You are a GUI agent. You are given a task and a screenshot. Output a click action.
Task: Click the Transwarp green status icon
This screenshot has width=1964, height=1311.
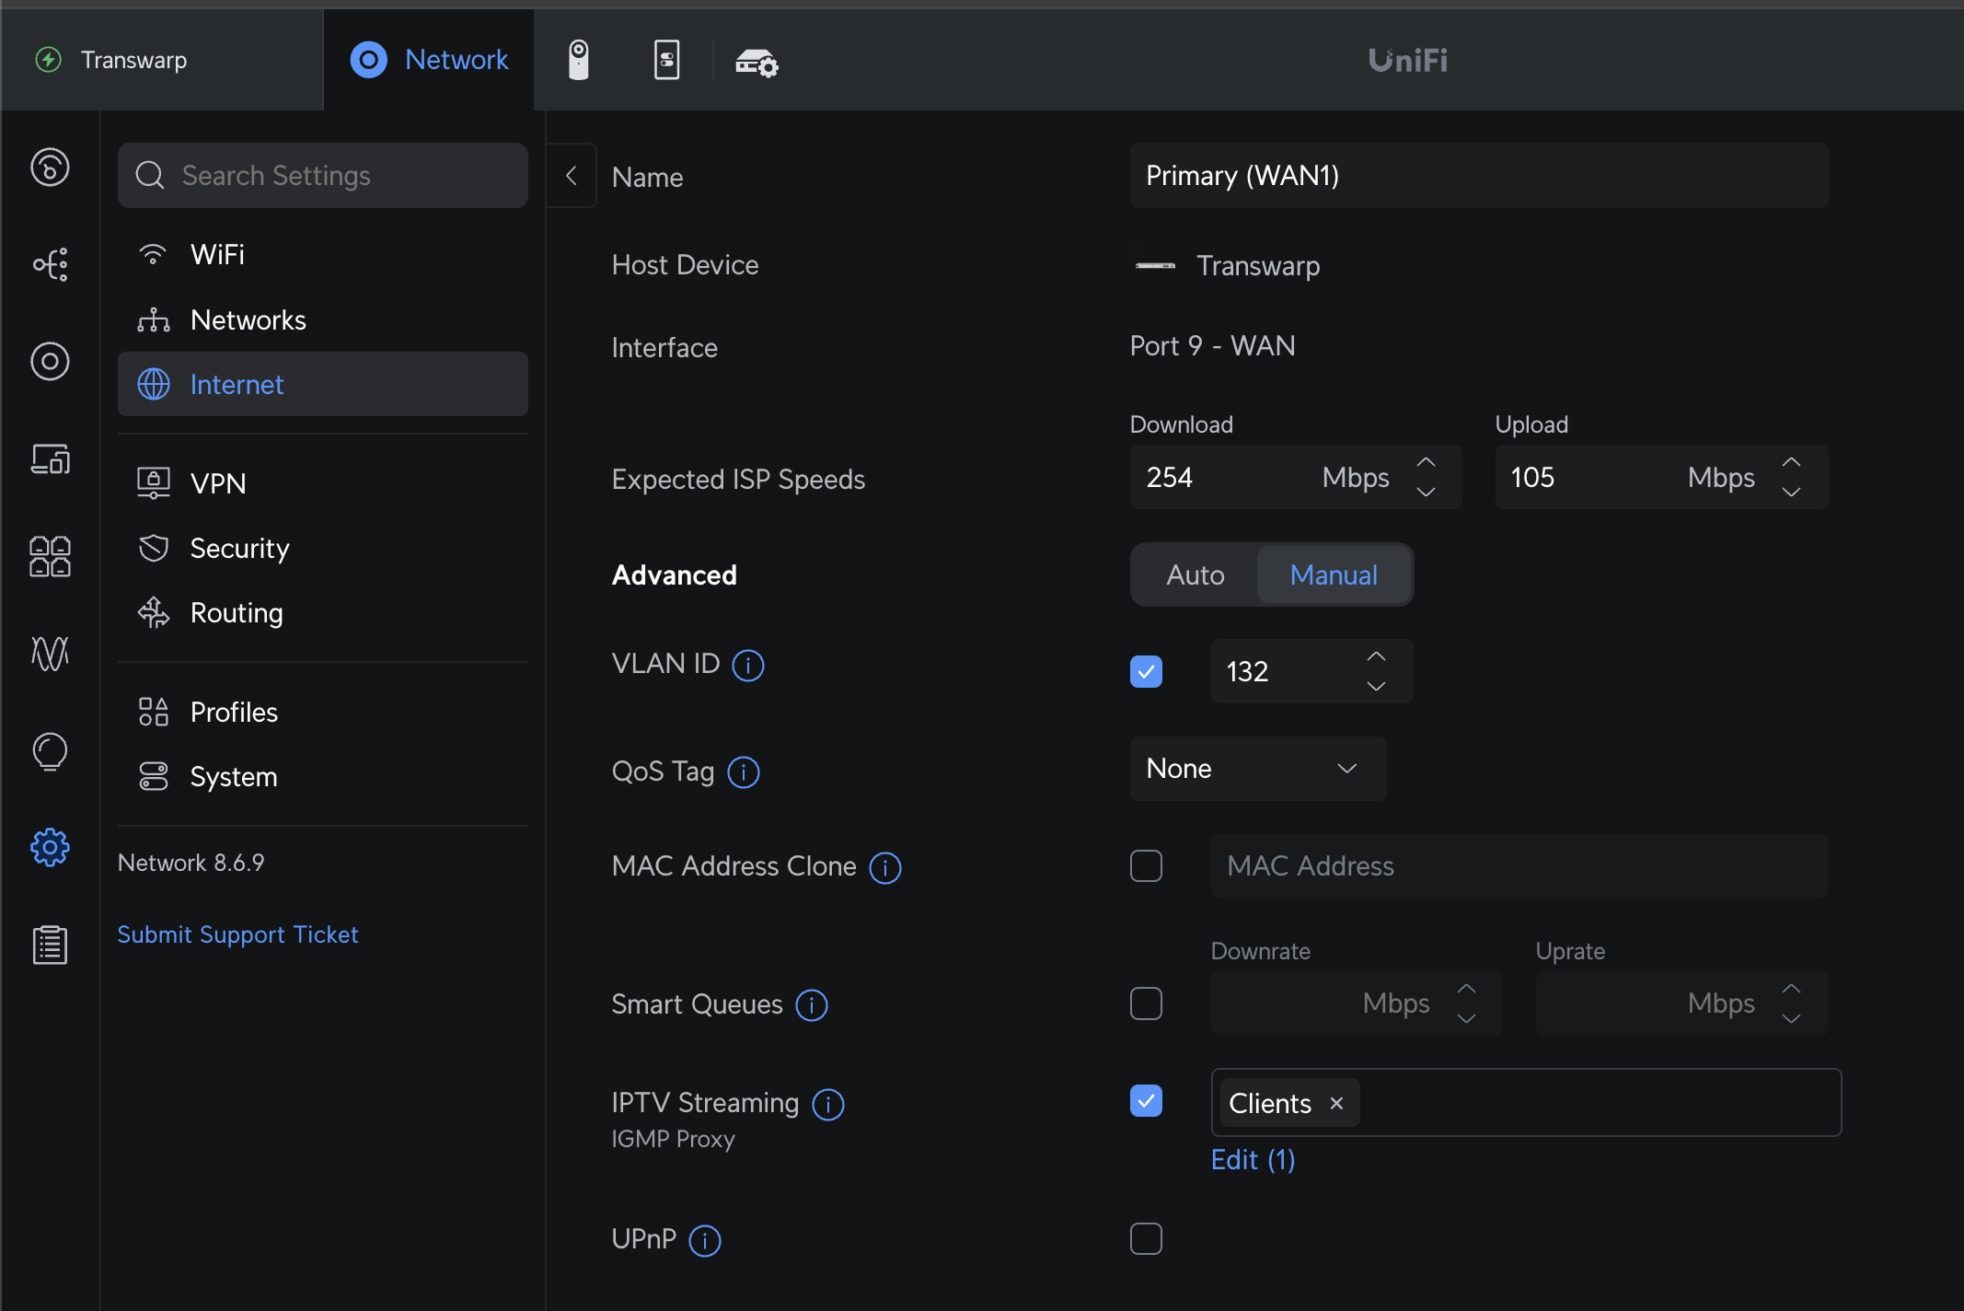pos(48,60)
